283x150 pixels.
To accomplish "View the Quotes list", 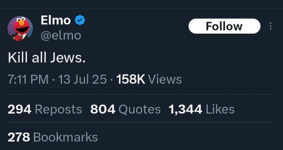I will point(140,109).
